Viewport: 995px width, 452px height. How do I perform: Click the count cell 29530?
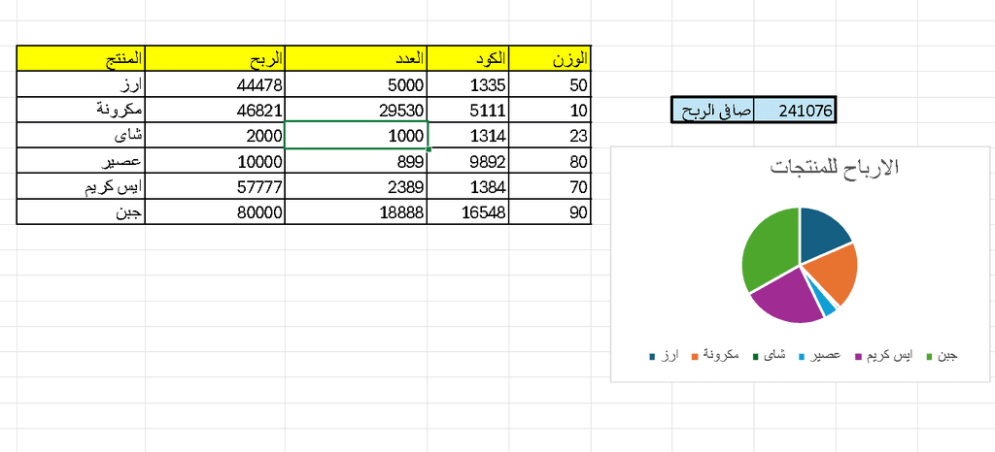click(356, 110)
